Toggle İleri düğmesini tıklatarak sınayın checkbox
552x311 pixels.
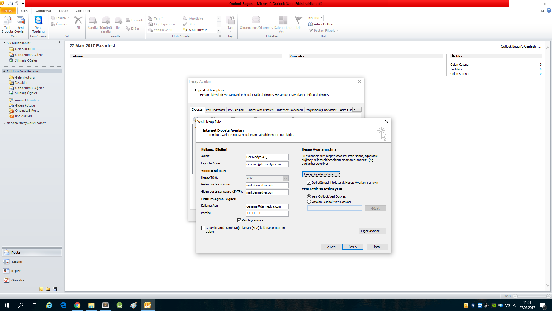click(309, 183)
